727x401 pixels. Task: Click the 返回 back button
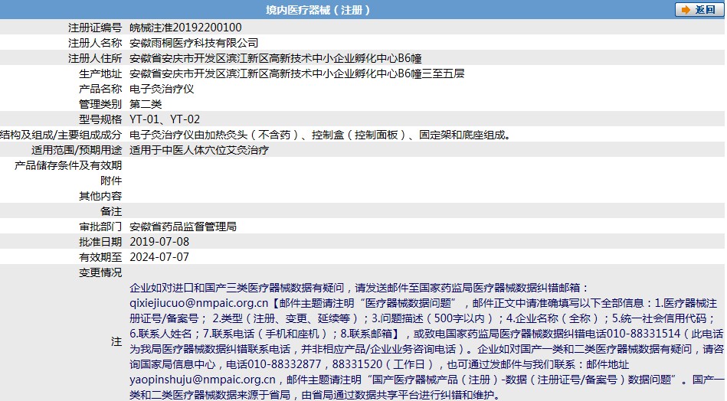click(x=699, y=10)
